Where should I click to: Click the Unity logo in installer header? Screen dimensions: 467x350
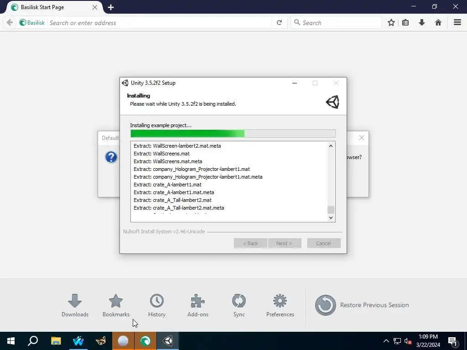(x=332, y=102)
